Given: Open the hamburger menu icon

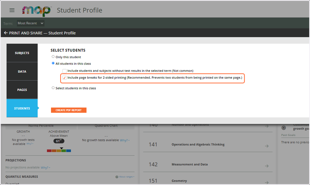Looking at the screenshot, I should tap(12, 10).
